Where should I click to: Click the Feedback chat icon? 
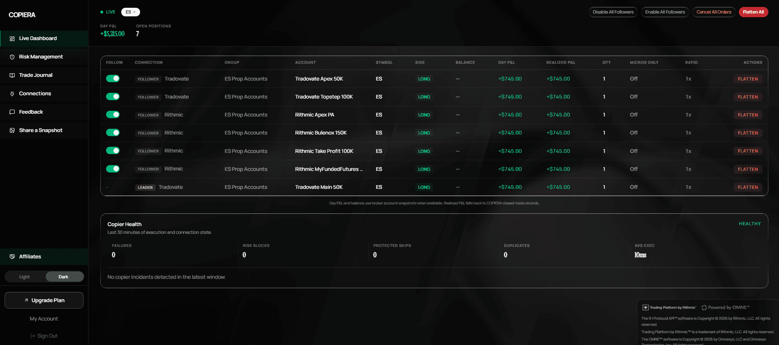pos(12,112)
